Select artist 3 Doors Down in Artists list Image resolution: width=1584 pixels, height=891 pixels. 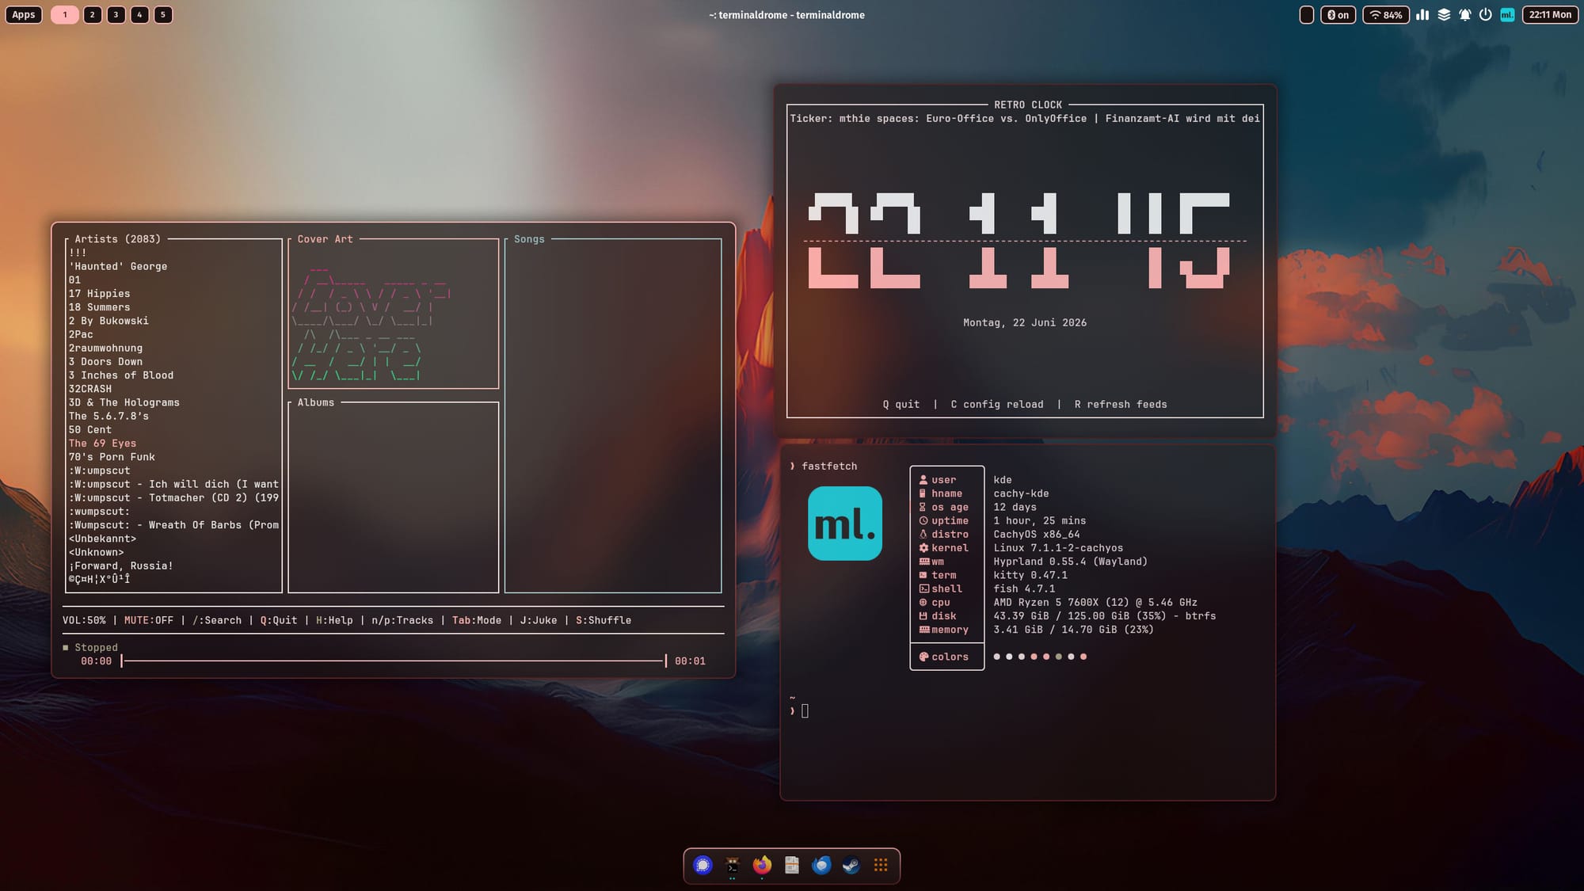tap(105, 362)
